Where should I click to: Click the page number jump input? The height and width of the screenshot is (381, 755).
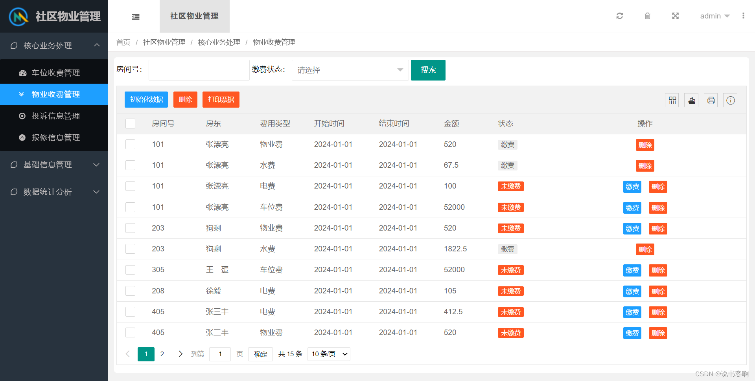pyautogui.click(x=220, y=354)
